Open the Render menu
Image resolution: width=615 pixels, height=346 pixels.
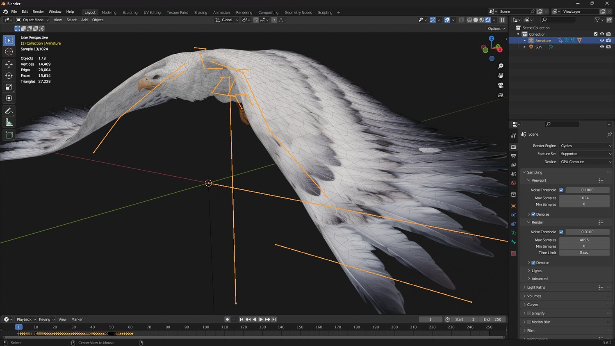tap(38, 11)
